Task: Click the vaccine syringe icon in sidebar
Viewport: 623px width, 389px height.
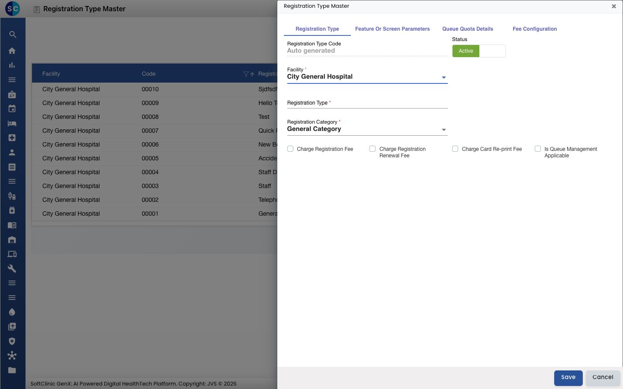Action: coord(12,196)
